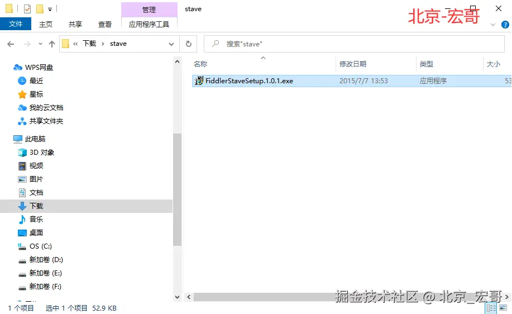Select WPS网盘 in the navigation pane
Viewport: 512px width, 314px height.
(39, 67)
